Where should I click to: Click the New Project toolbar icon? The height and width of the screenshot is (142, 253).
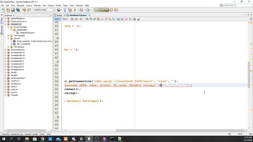pyautogui.click(x=8, y=10)
